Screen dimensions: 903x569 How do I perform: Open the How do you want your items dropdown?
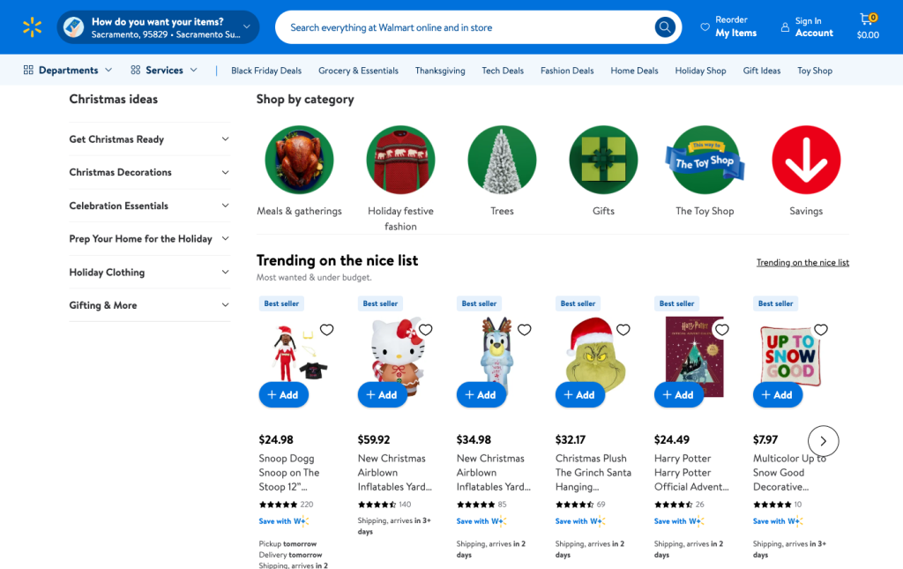pyautogui.click(x=158, y=27)
